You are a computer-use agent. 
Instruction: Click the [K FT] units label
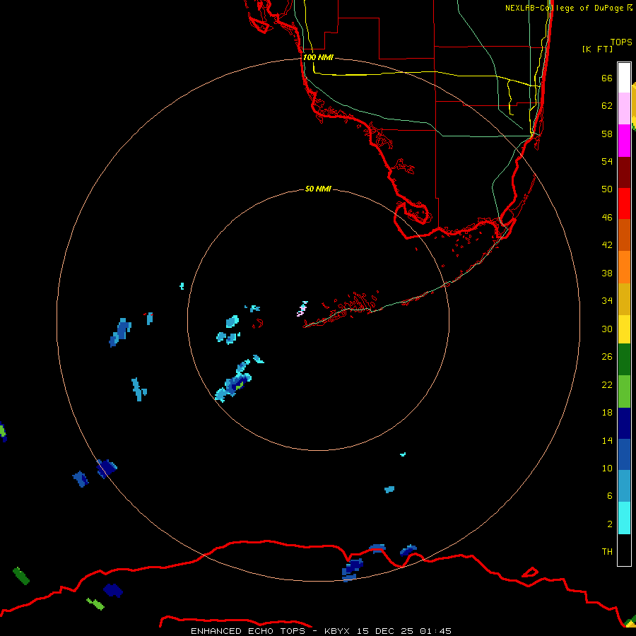pos(597,49)
